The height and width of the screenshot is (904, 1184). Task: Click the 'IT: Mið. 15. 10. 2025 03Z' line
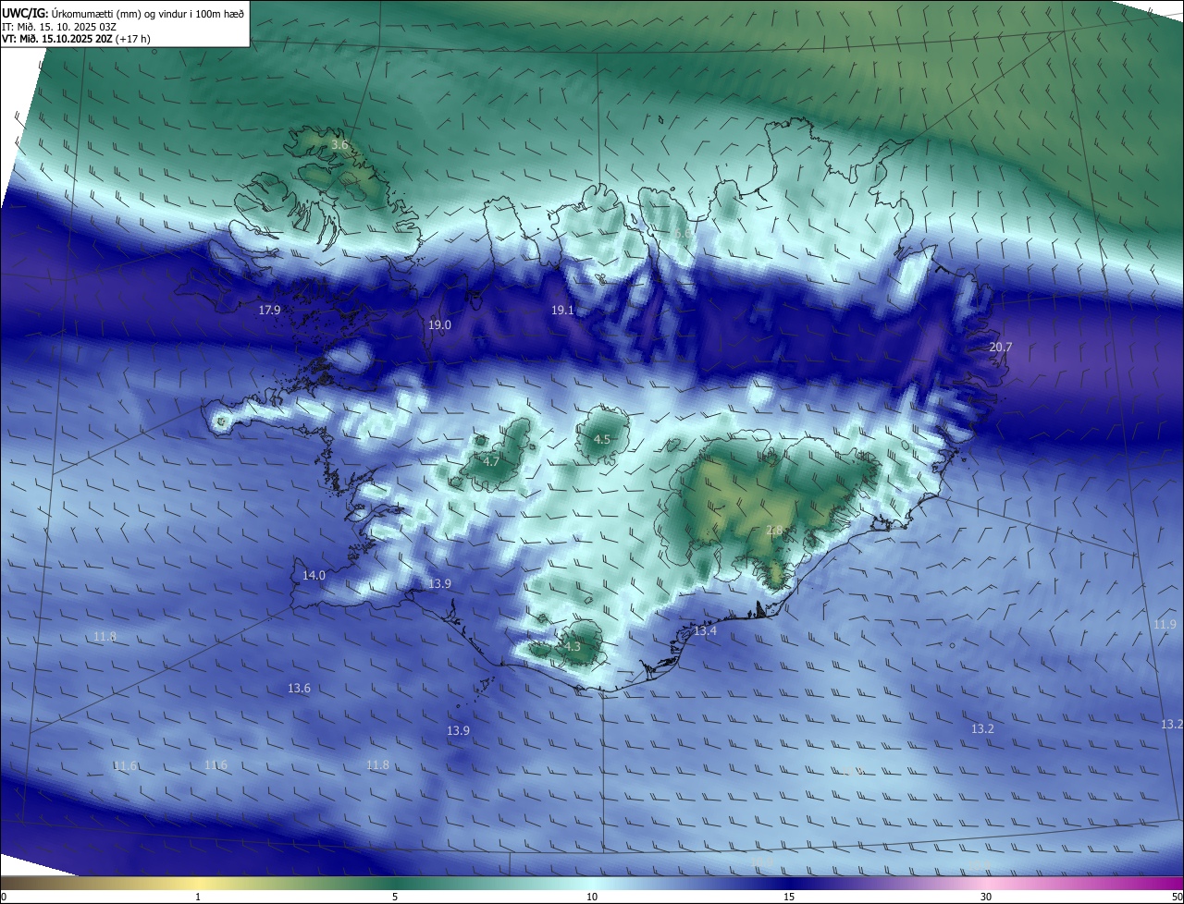pyautogui.click(x=59, y=27)
